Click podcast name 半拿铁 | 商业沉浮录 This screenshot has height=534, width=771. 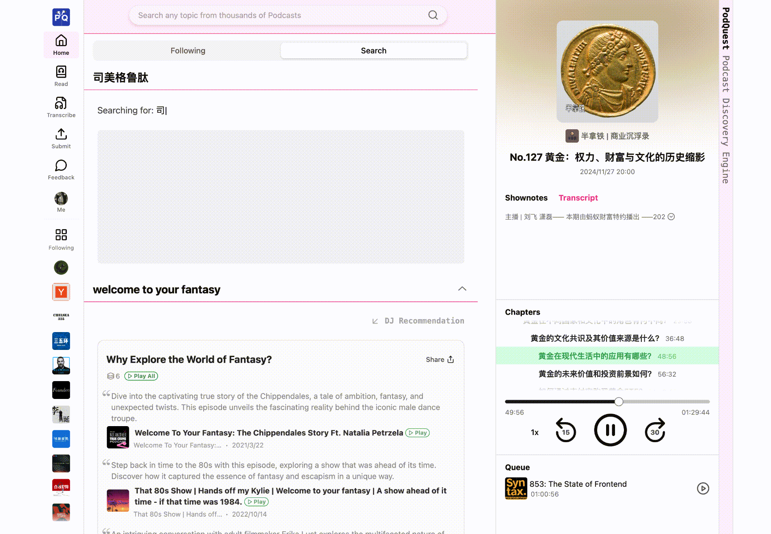click(x=615, y=136)
